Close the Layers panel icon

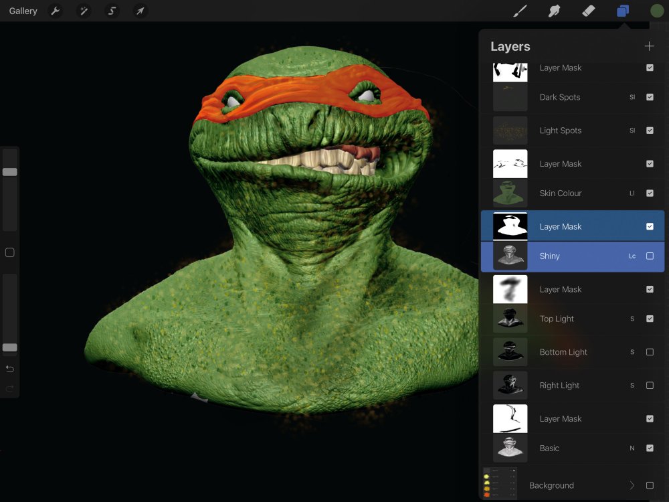[622, 11]
